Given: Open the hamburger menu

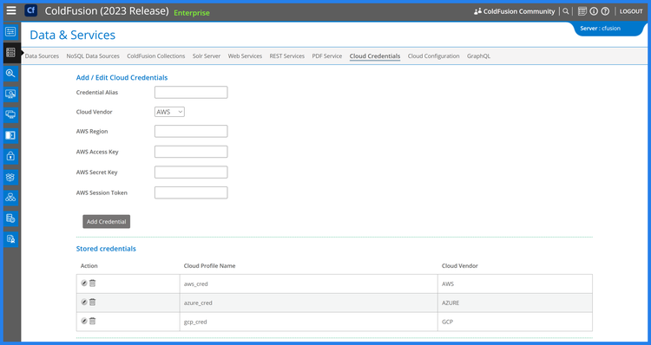Looking at the screenshot, I should pos(11,10).
